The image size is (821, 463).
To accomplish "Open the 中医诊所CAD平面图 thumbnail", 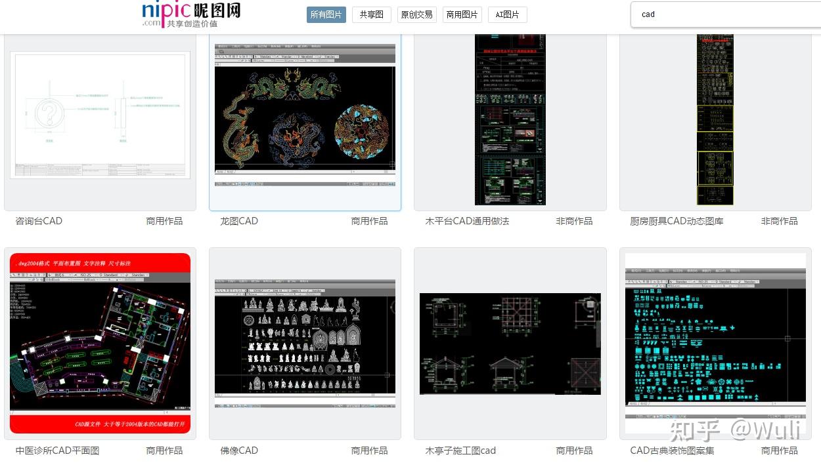I will pos(100,343).
